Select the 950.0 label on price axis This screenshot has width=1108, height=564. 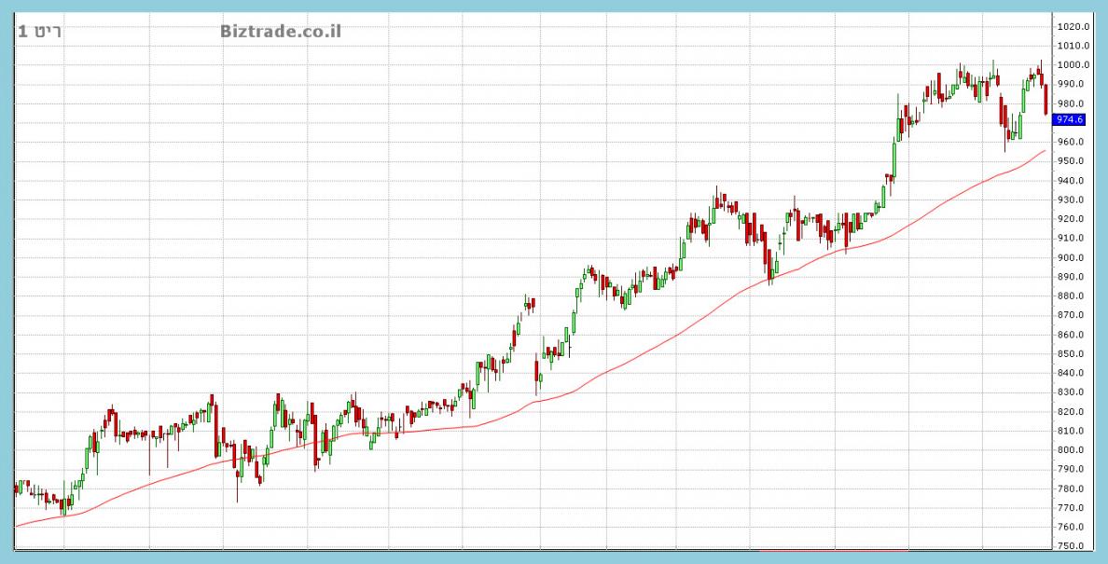pyautogui.click(x=1073, y=161)
